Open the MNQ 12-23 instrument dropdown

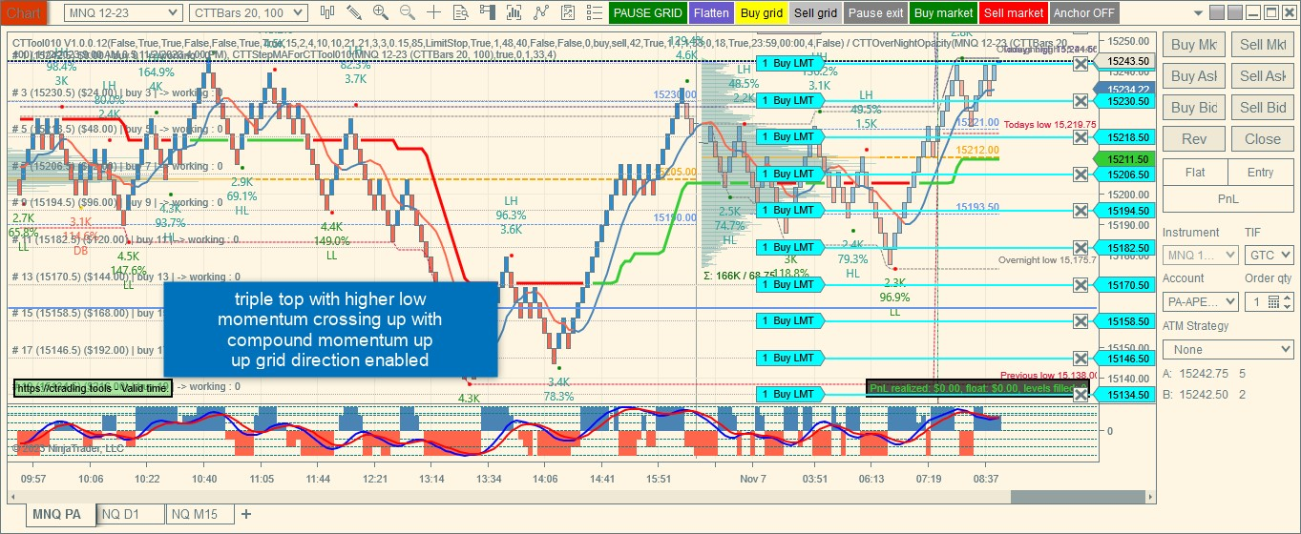pos(123,13)
